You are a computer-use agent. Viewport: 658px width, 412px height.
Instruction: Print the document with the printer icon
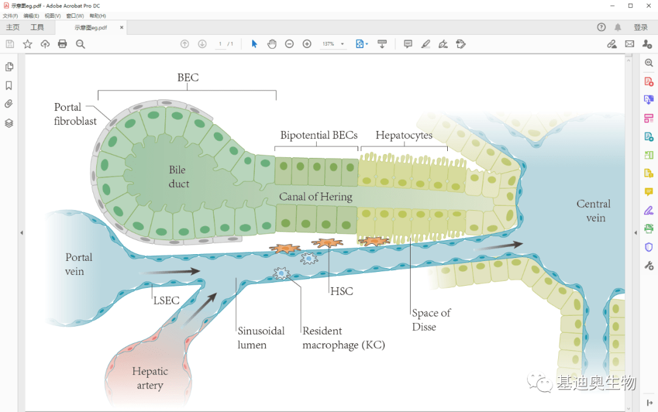point(63,44)
